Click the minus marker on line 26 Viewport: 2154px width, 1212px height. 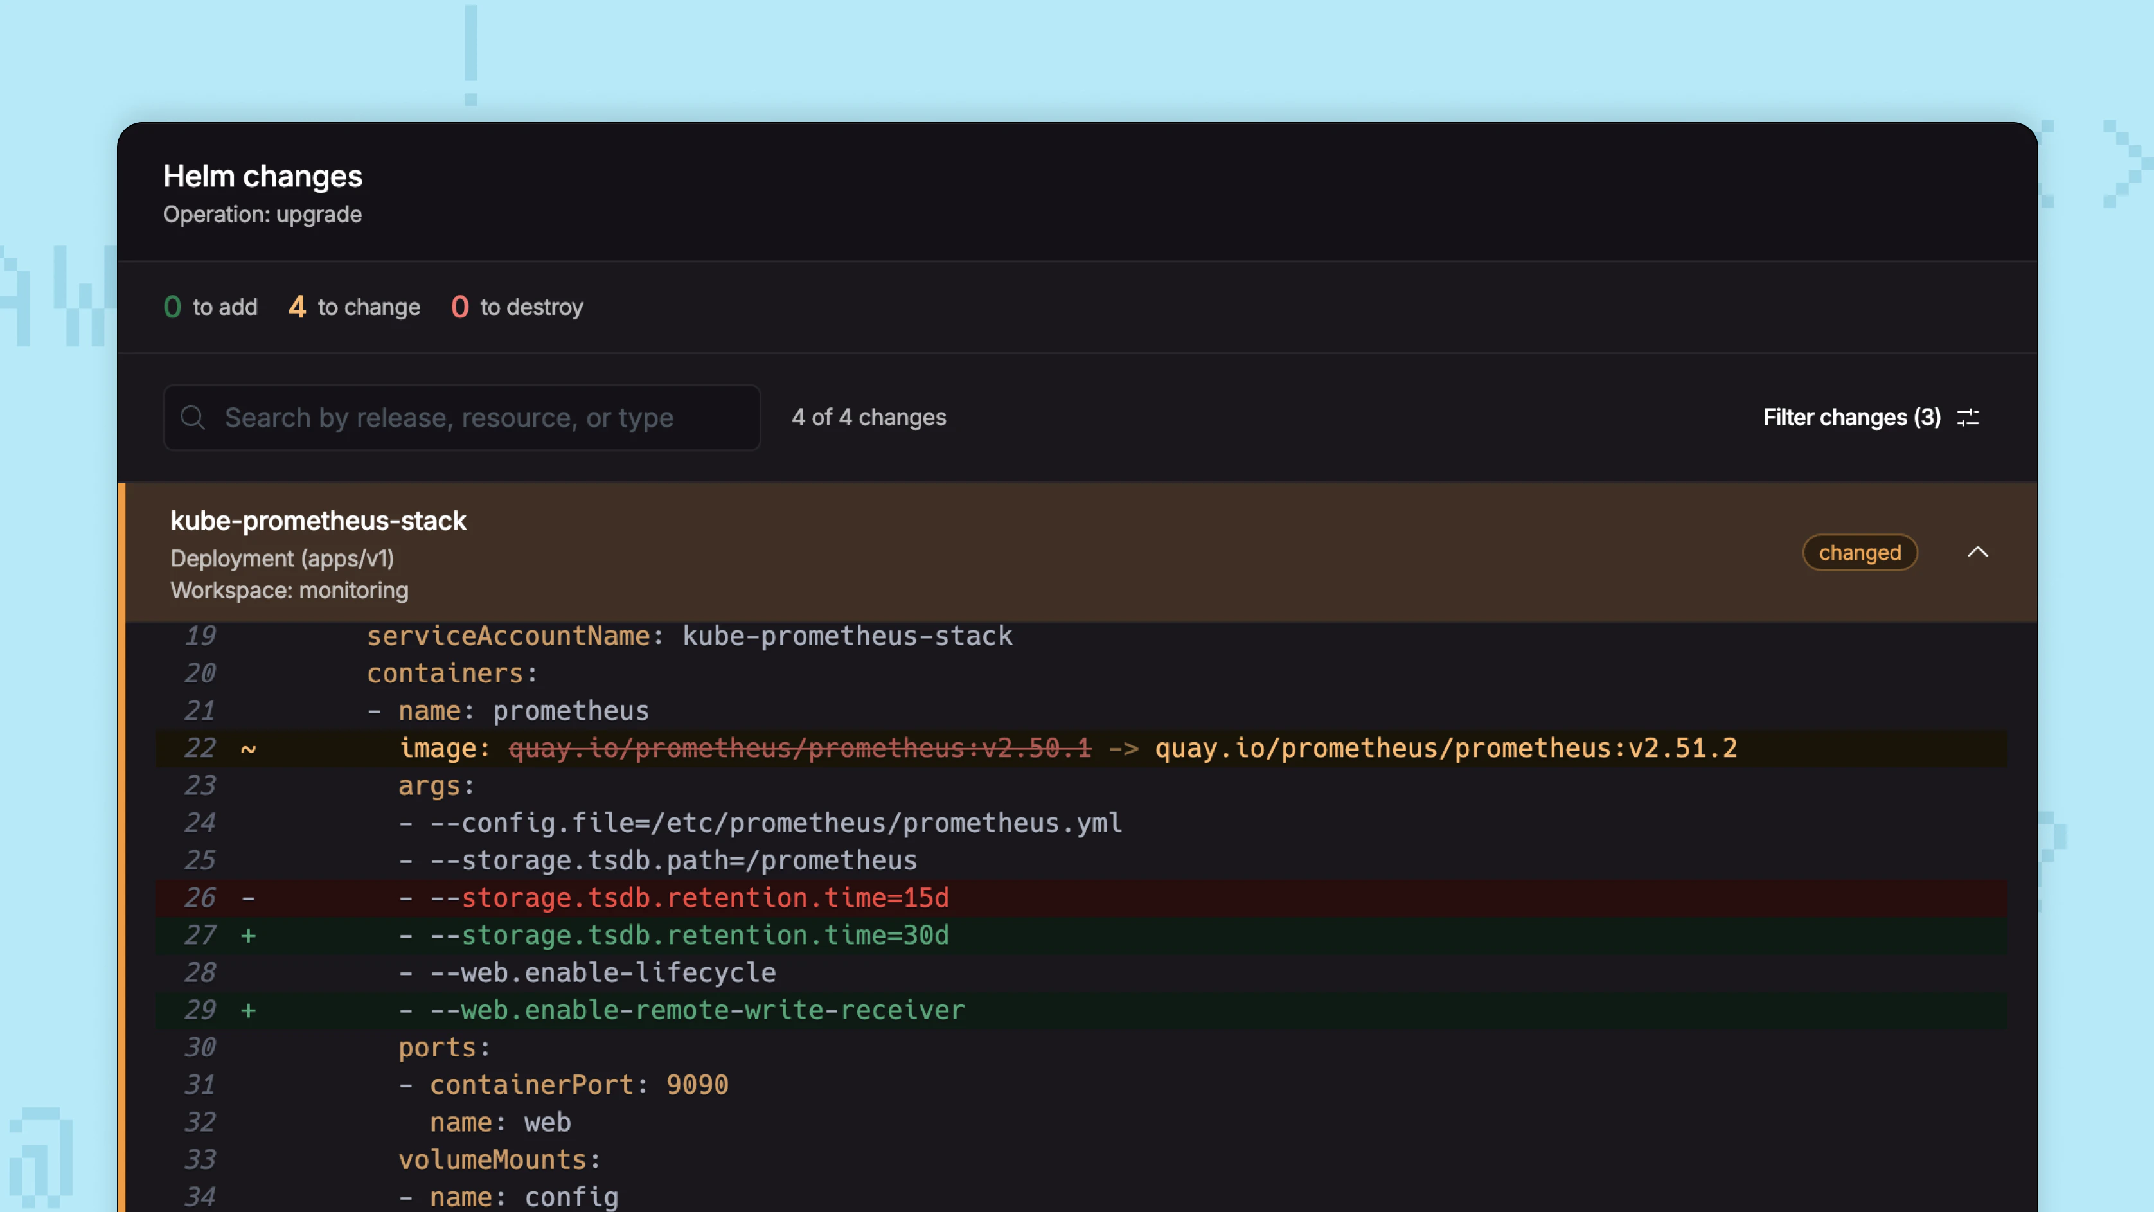pos(248,898)
